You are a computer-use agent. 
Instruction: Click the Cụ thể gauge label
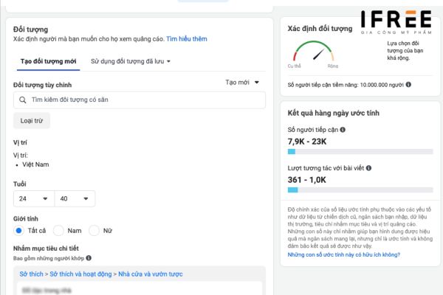[294, 66]
